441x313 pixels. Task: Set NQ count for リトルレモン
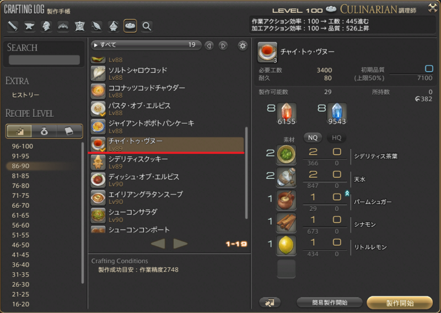point(313,242)
